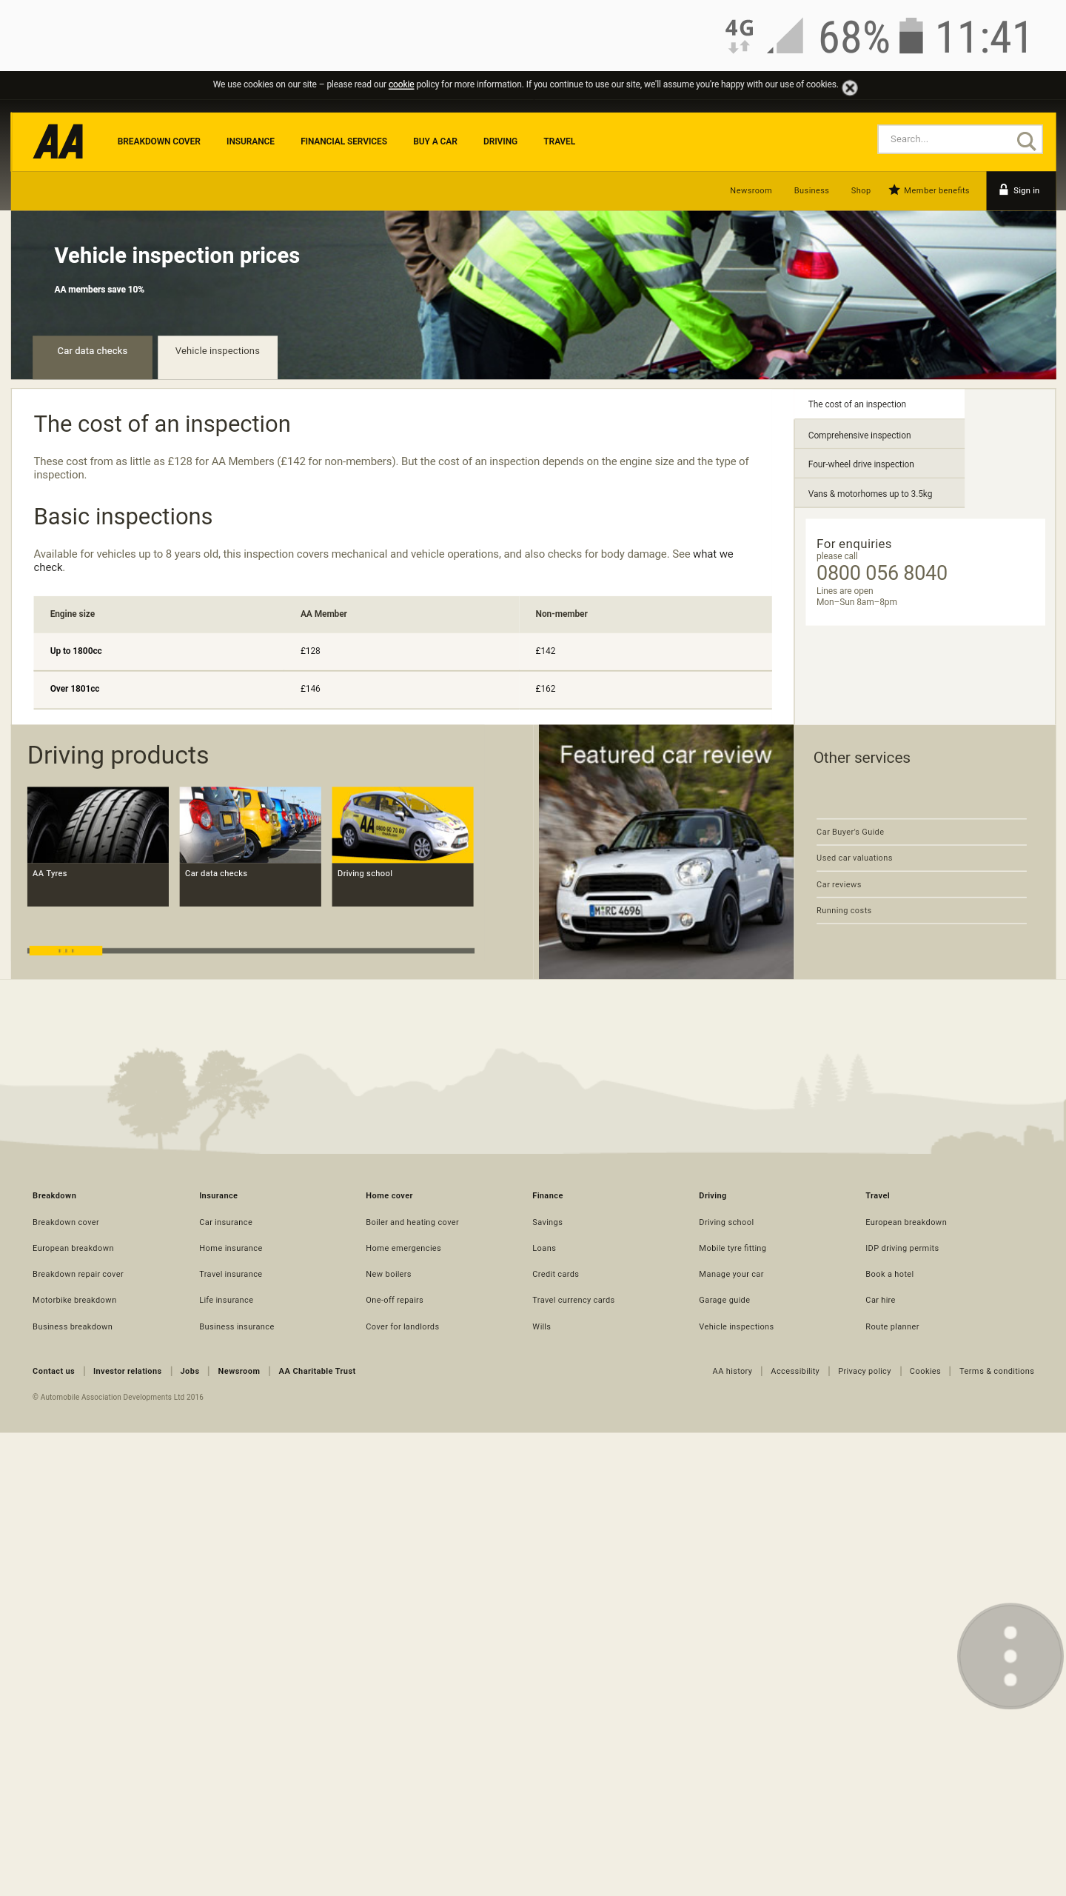The image size is (1066, 1896).
Task: Select the £128 AA Member price cell
Action: (x=310, y=652)
